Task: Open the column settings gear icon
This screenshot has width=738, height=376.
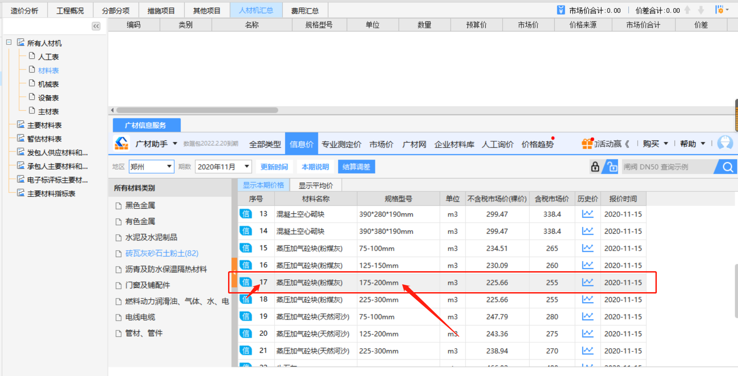Action: tap(720, 10)
